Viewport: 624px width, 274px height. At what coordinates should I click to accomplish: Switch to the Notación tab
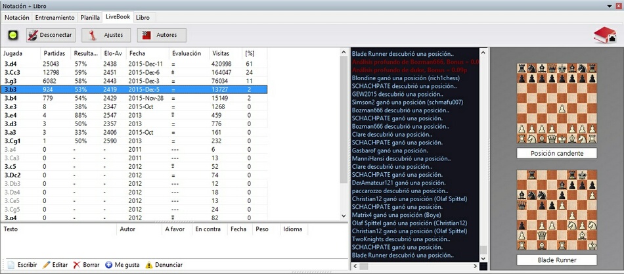[x=16, y=18]
